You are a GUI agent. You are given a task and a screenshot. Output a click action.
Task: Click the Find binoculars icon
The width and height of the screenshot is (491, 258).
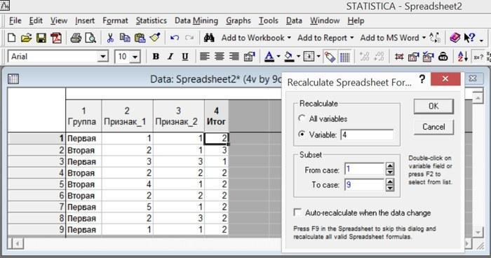209,38
